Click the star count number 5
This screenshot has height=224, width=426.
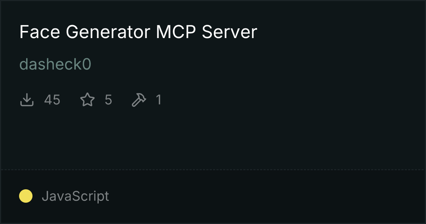108,100
